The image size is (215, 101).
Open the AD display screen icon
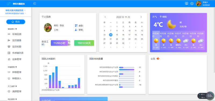pyautogui.click(x=187, y=3)
